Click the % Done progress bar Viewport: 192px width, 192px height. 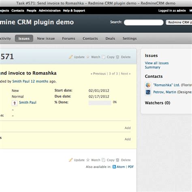click(100, 102)
